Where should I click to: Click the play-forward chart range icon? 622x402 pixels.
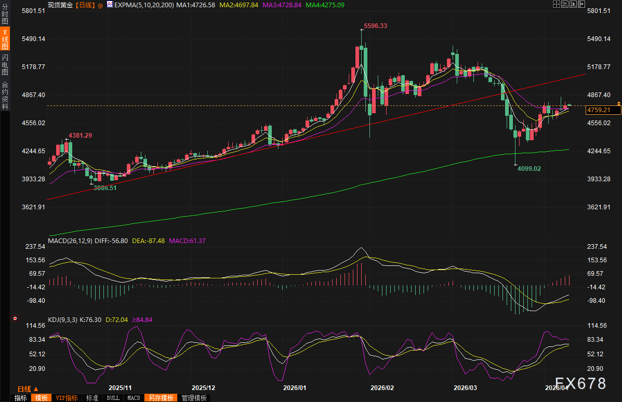click(573, 4)
